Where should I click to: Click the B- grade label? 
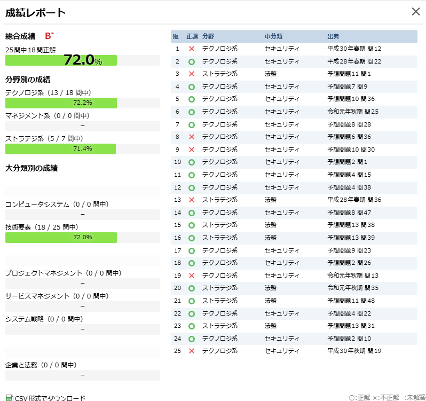tap(49, 36)
